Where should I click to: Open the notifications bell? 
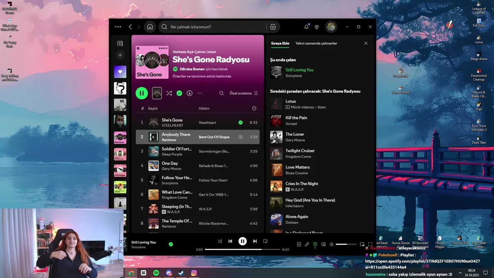click(x=306, y=27)
